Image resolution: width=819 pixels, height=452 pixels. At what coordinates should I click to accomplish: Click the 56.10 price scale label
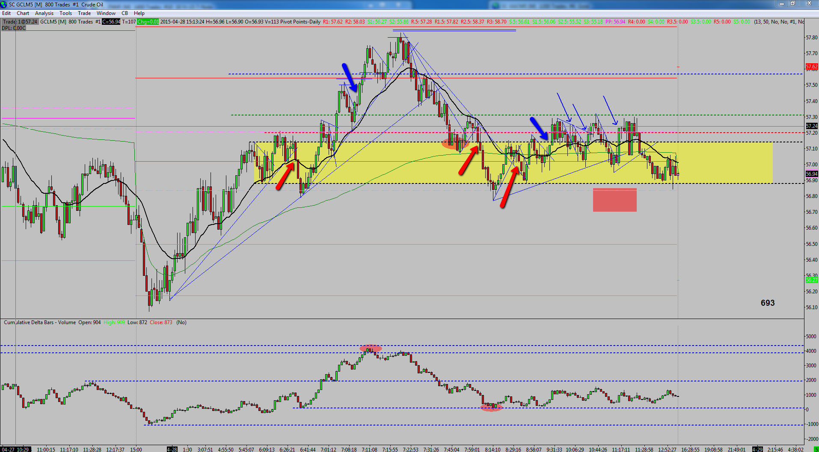812,307
